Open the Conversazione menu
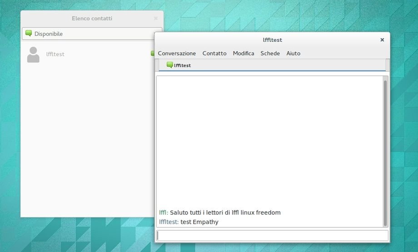The height and width of the screenshot is (252, 418). click(x=177, y=53)
